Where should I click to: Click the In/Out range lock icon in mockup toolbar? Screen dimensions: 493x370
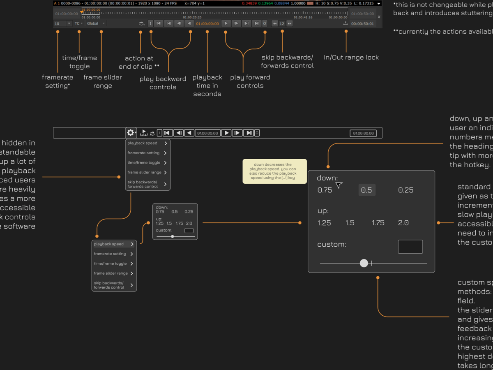coord(143,133)
